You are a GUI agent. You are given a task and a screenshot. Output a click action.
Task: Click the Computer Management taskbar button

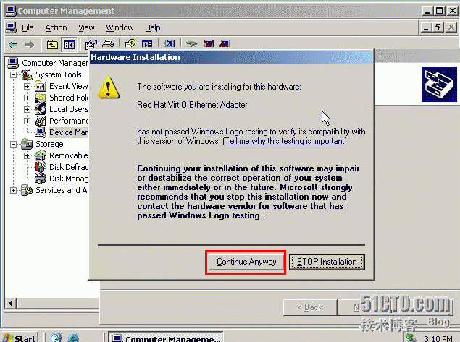pyautogui.click(x=166, y=338)
